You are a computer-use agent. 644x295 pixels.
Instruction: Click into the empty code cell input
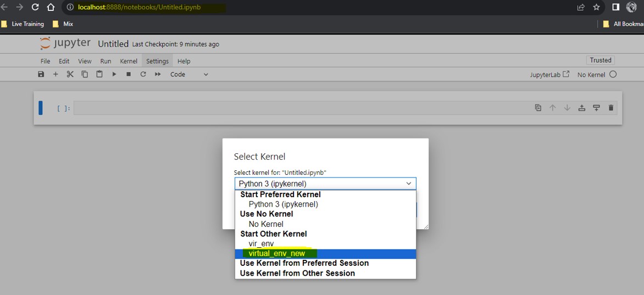pos(302,108)
